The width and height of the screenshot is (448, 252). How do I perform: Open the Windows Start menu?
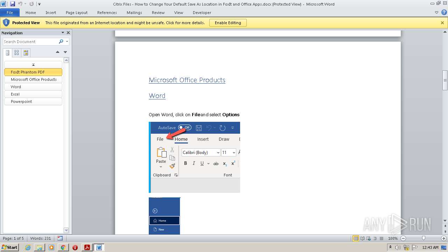pyautogui.click(x=9, y=247)
